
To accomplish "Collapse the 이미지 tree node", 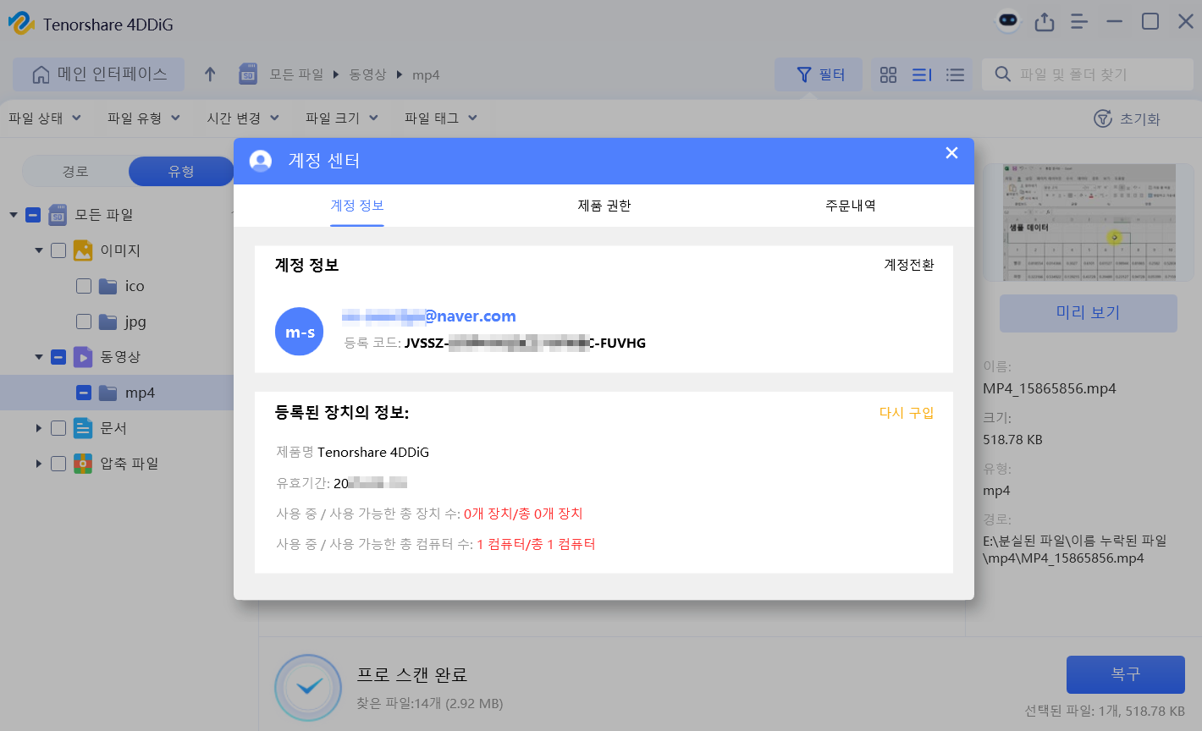I will point(39,250).
